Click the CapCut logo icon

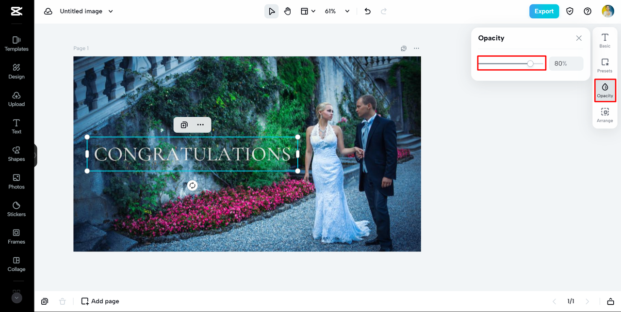[x=16, y=11]
